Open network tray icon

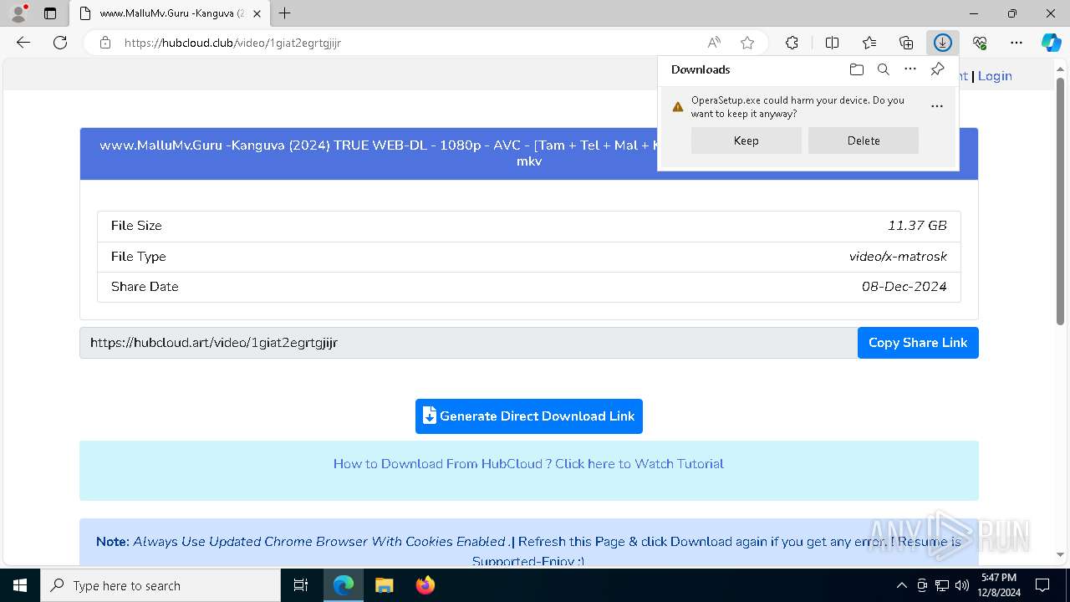[x=942, y=585]
